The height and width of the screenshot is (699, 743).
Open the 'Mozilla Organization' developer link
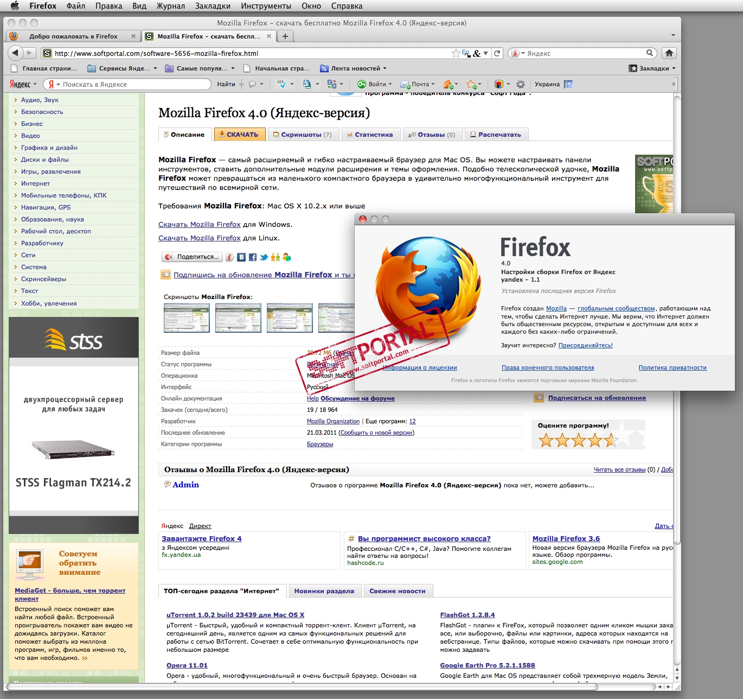tap(333, 421)
